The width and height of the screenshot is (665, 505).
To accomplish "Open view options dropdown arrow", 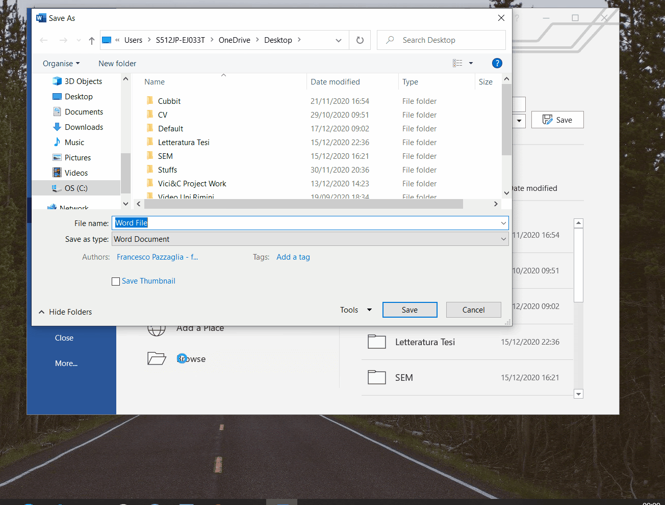I will (x=471, y=63).
